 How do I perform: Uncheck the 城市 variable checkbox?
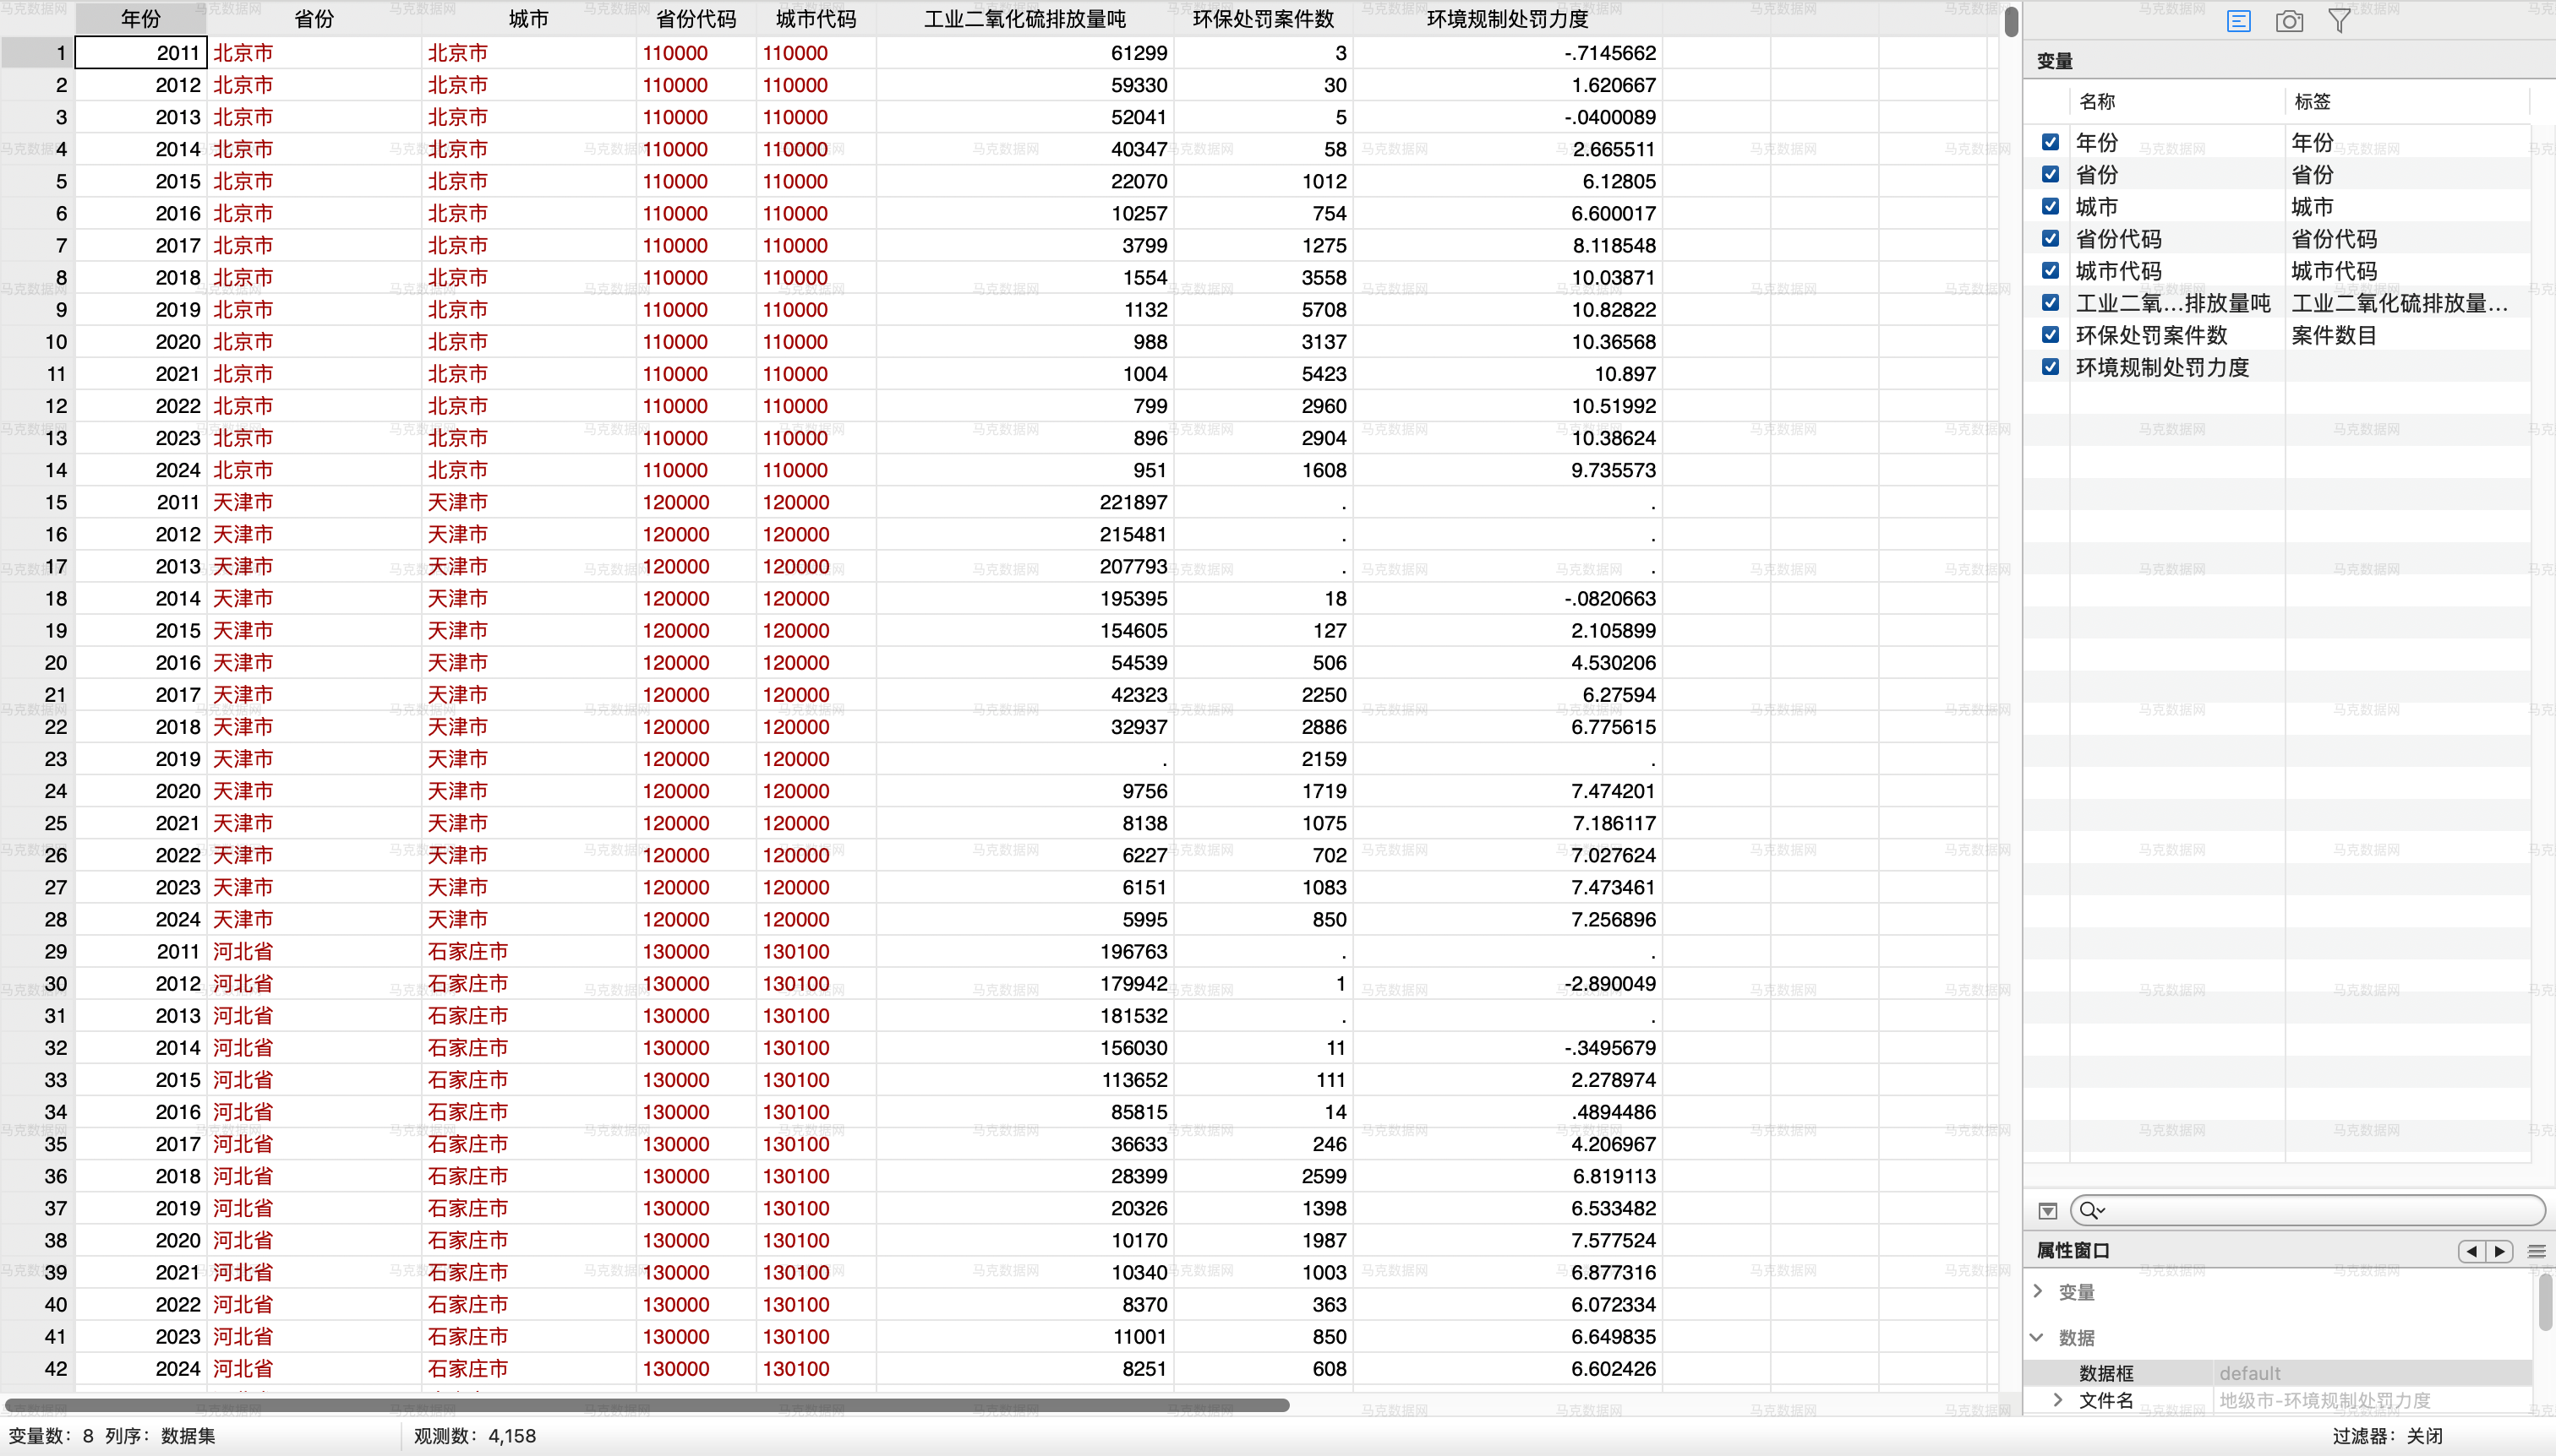[x=2050, y=206]
